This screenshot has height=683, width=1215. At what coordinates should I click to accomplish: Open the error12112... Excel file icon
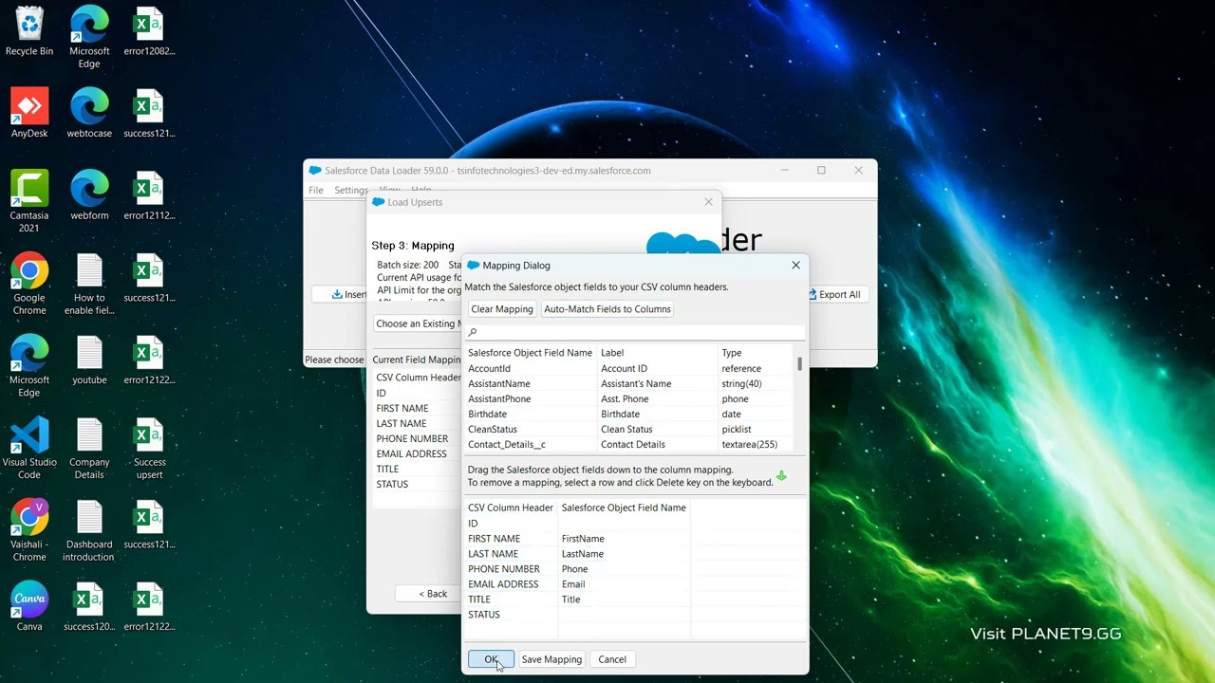(x=149, y=195)
